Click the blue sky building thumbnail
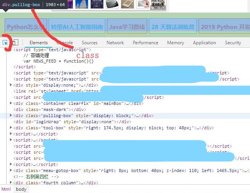The width and height of the screenshot is (250, 193). tap(82, 4)
